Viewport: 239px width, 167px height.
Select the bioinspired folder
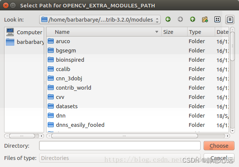click(138, 60)
